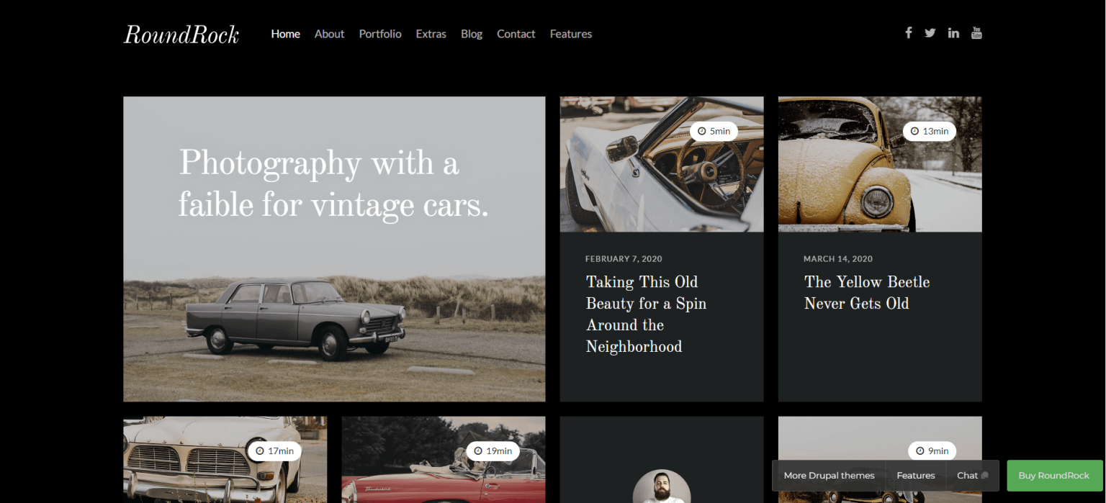The image size is (1106, 503).
Task: Click the chat bubble icon in bottom bar
Action: [x=984, y=476]
